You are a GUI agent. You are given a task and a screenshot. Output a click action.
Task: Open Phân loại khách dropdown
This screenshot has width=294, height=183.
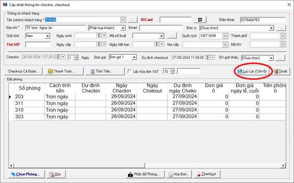(123, 28)
